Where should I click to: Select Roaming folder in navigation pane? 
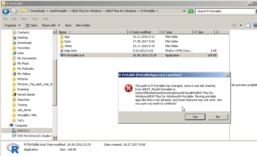click(x=23, y=89)
